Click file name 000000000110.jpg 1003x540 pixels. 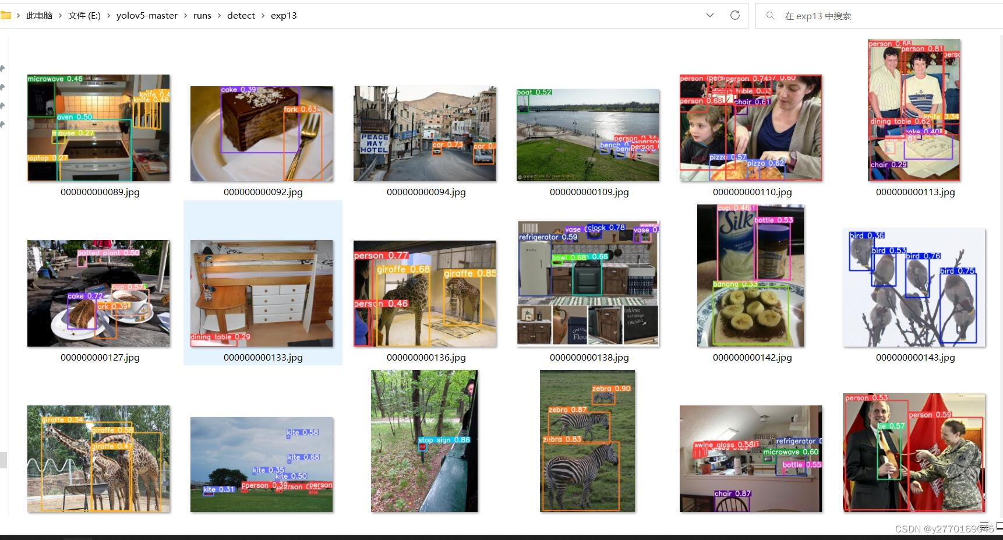pos(753,192)
